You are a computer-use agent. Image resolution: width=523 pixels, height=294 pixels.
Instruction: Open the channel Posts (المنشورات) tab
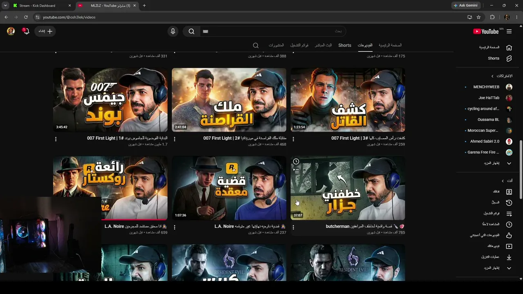click(276, 45)
